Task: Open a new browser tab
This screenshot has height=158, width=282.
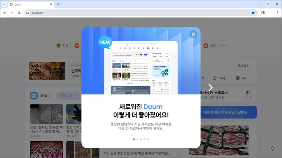Action: [x=58, y=4]
